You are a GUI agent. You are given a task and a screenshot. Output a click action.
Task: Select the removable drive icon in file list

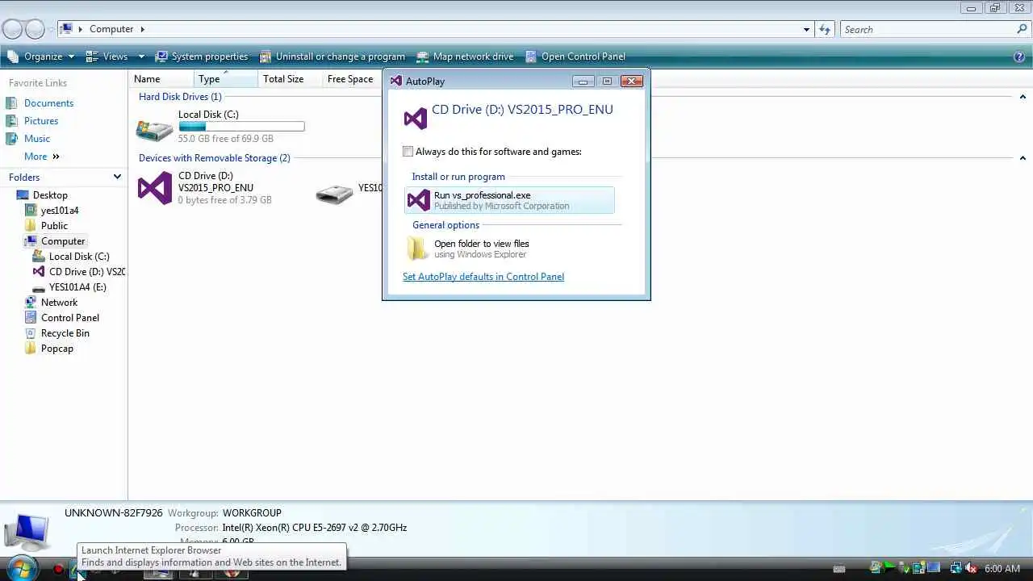tap(334, 193)
